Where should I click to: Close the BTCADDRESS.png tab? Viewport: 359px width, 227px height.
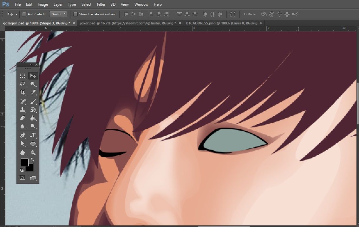tap(261, 23)
